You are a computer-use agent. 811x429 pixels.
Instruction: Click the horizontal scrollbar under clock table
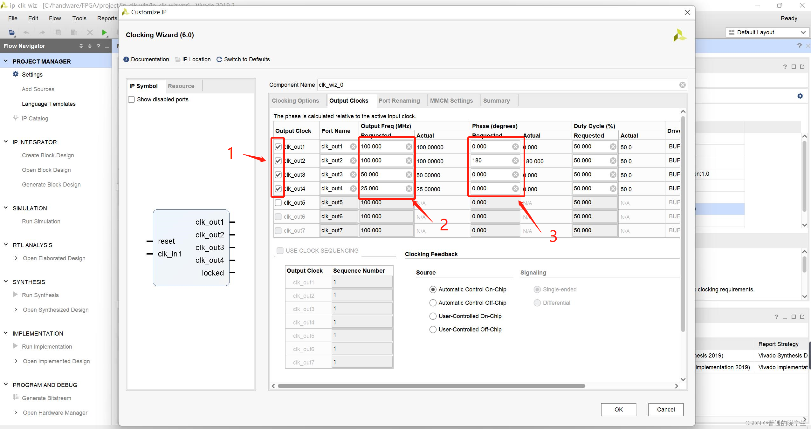click(x=431, y=386)
